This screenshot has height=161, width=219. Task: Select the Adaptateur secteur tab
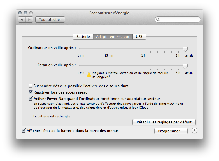tap(113, 37)
